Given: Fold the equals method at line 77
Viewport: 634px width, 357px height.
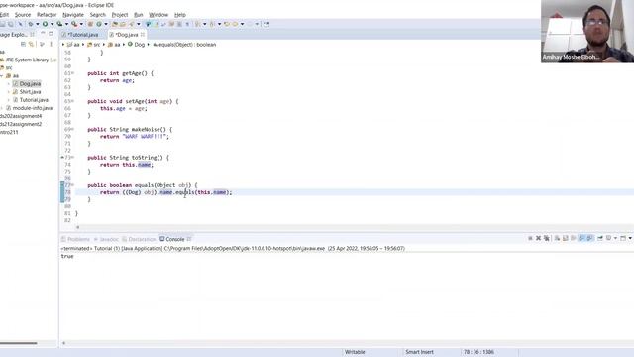Looking at the screenshot, I should pos(72,185).
